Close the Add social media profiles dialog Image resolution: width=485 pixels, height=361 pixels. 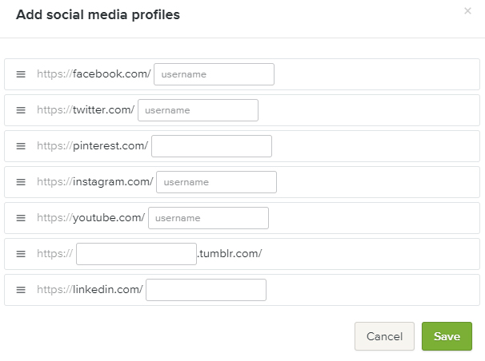467,11
